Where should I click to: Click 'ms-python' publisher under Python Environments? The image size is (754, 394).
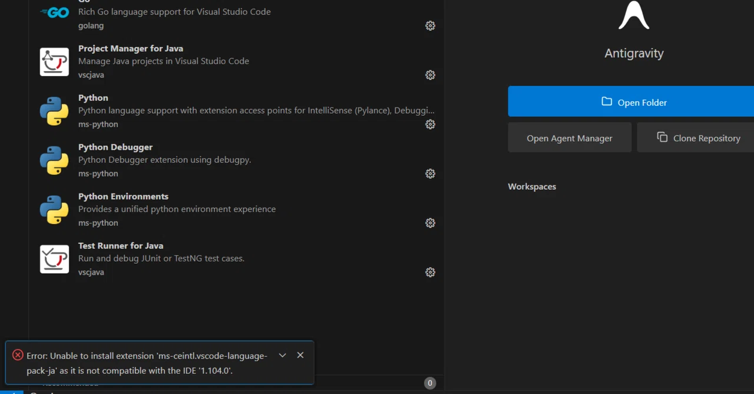98,223
